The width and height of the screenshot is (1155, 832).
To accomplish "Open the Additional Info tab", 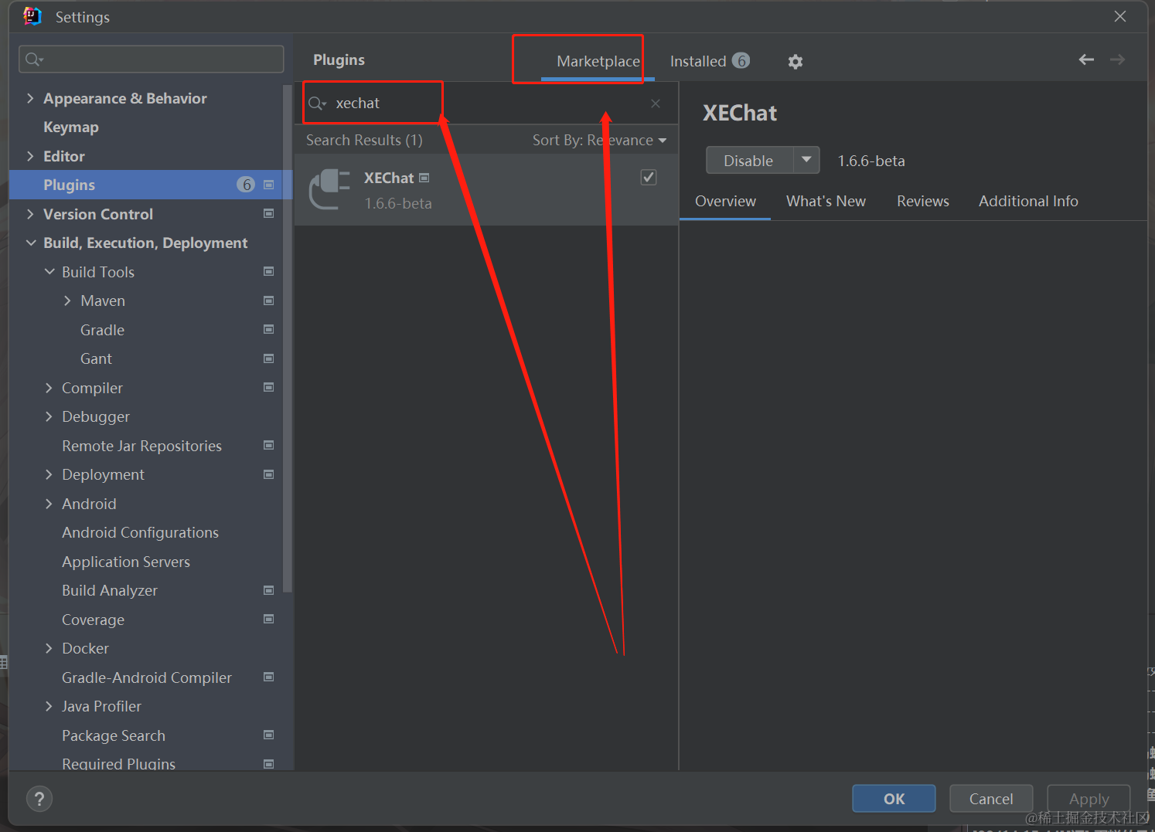I will 1028,202.
